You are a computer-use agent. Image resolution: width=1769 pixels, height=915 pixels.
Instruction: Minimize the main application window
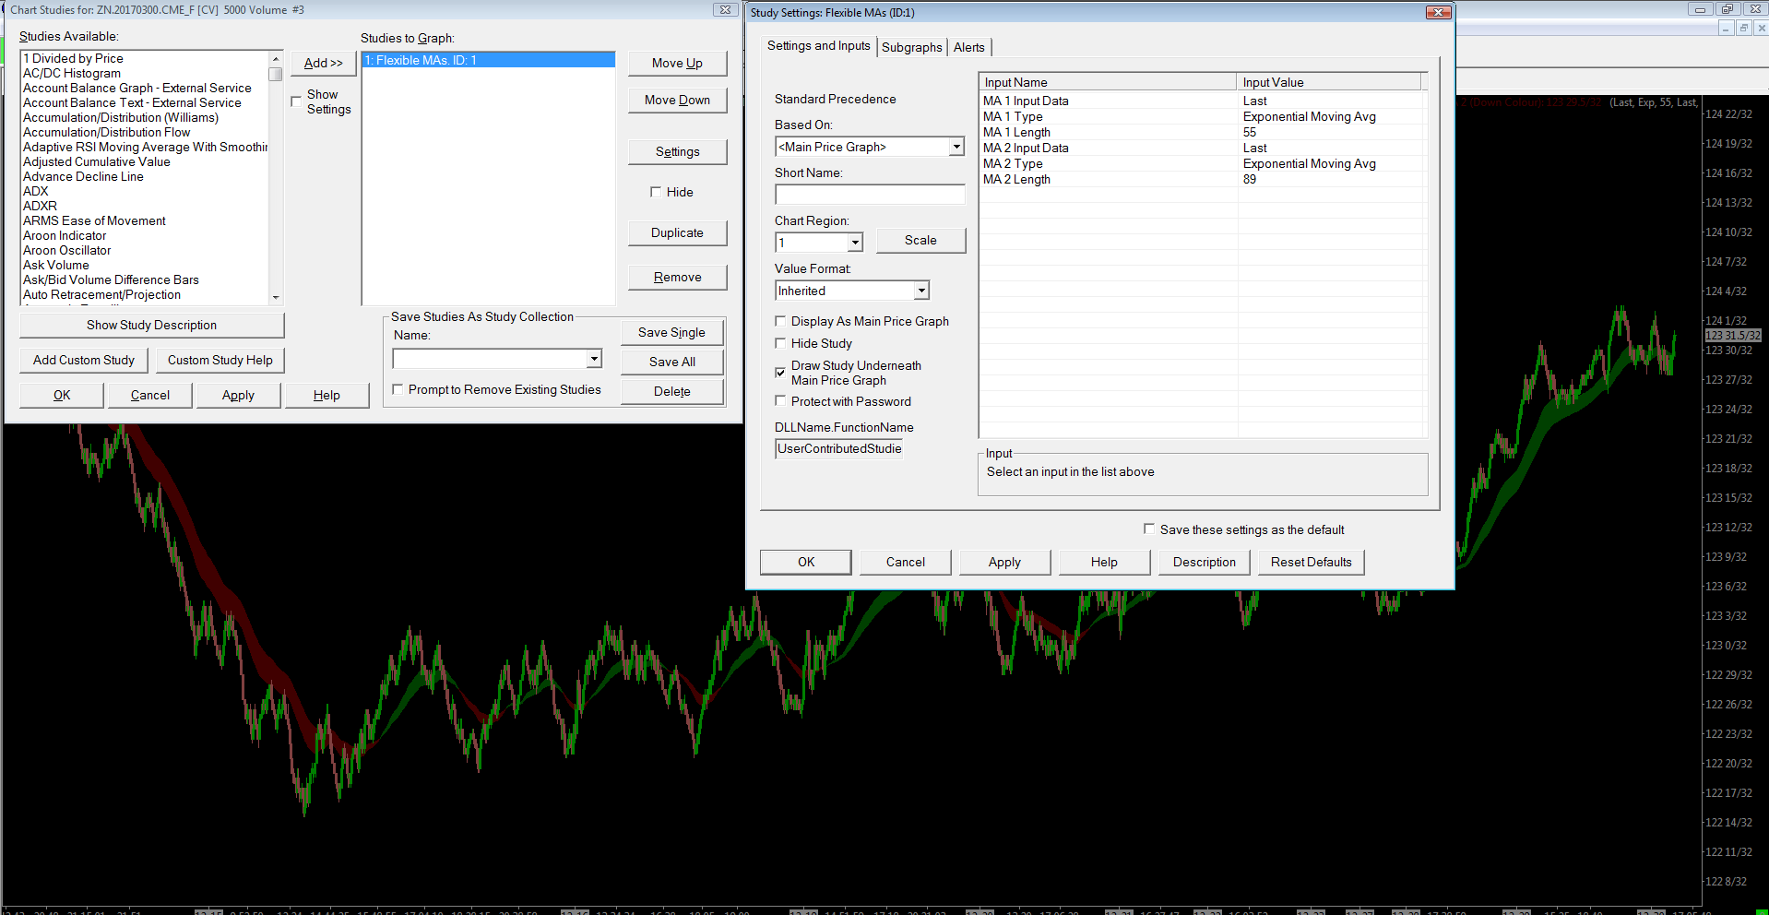pos(1700,9)
